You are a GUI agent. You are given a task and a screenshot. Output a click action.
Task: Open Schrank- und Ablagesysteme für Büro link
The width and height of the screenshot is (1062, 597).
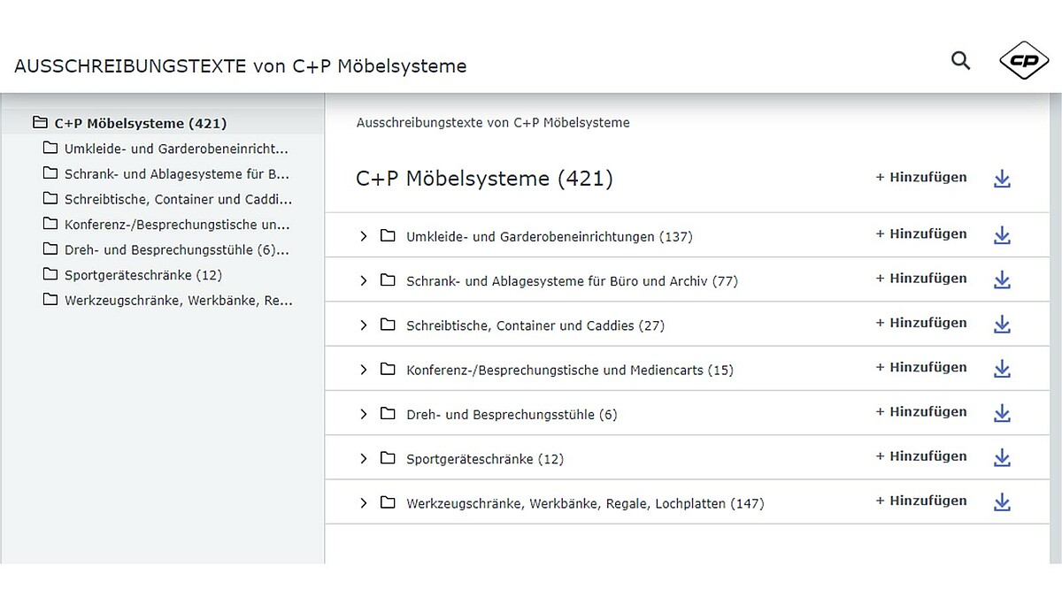[x=571, y=281]
